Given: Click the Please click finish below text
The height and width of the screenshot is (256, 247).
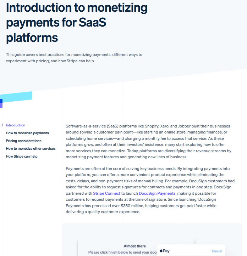Looking at the screenshot, I should (121, 252).
